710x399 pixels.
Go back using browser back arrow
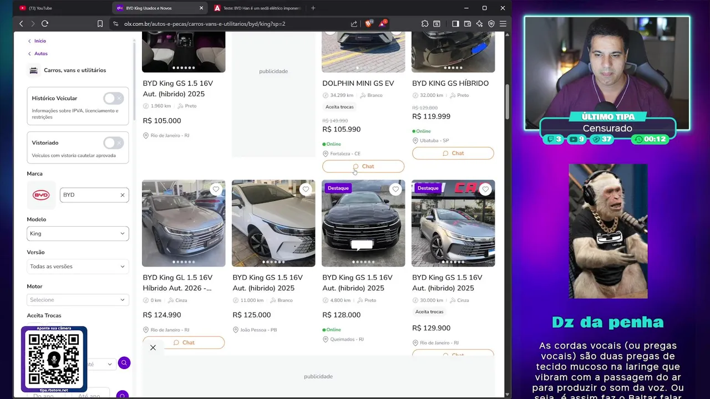(x=21, y=24)
